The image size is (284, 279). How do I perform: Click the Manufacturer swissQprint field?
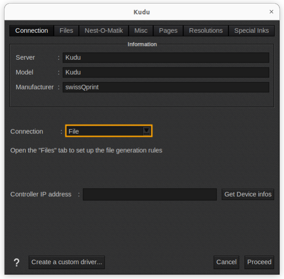coord(166,87)
